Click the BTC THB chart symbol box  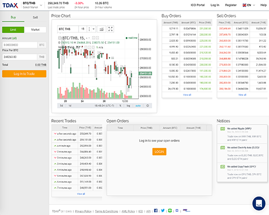pyautogui.click(x=68, y=29)
